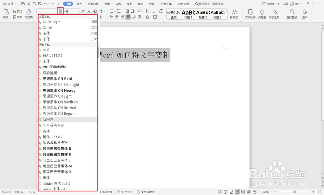This screenshot has height=195, width=324.
Task: Expand the styles gallery more arrow
Action: pyautogui.click(x=226, y=18)
